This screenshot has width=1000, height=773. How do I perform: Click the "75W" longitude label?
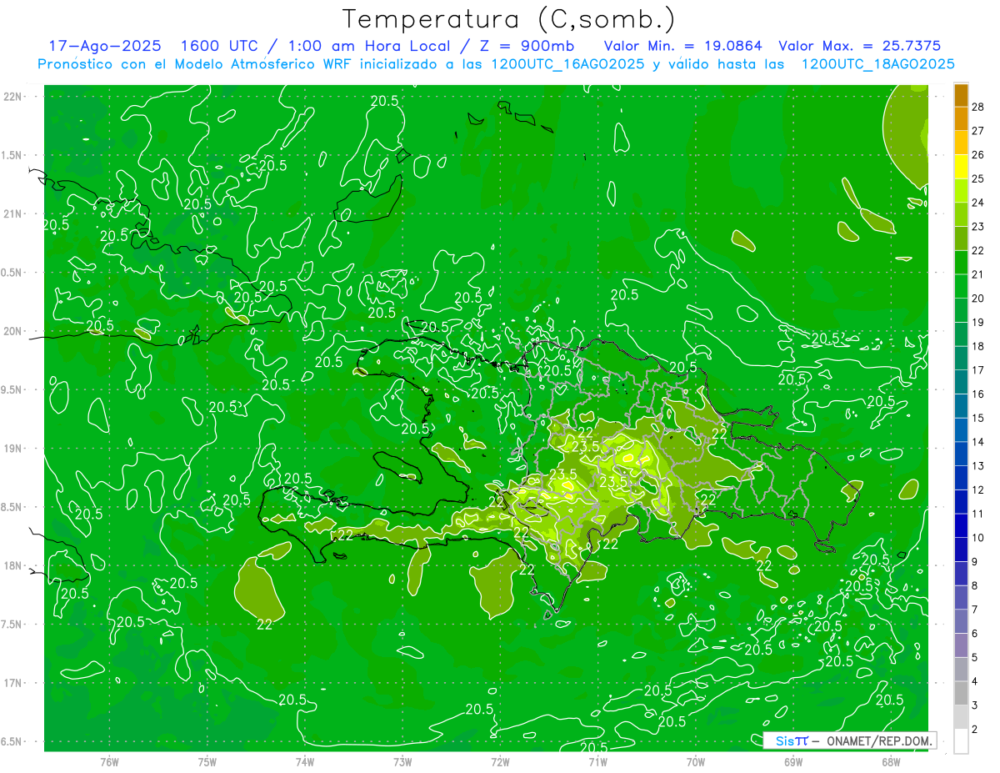[207, 761]
